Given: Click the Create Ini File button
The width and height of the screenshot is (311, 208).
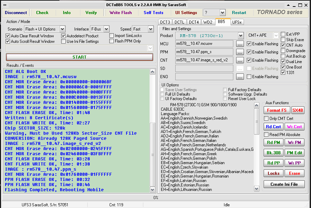Looking at the screenshot, I should coord(284,184).
